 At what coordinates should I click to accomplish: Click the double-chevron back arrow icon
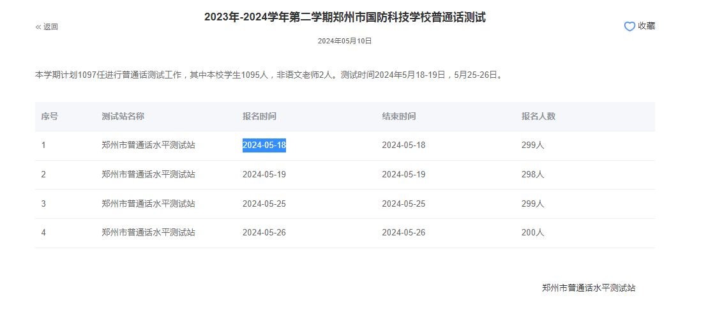pyautogui.click(x=38, y=27)
